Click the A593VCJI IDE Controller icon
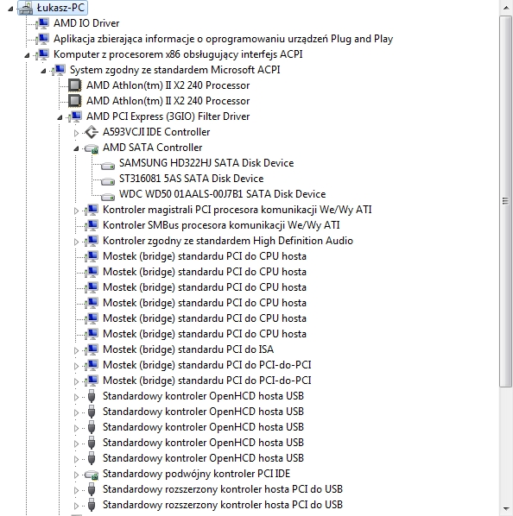The width and height of the screenshot is (513, 516). 92,132
